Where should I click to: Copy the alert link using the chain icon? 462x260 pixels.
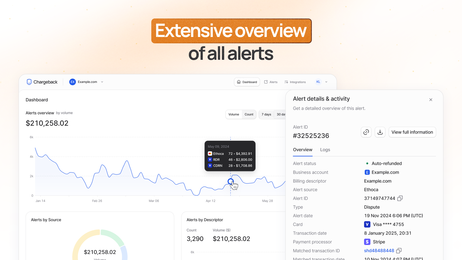[x=366, y=132]
